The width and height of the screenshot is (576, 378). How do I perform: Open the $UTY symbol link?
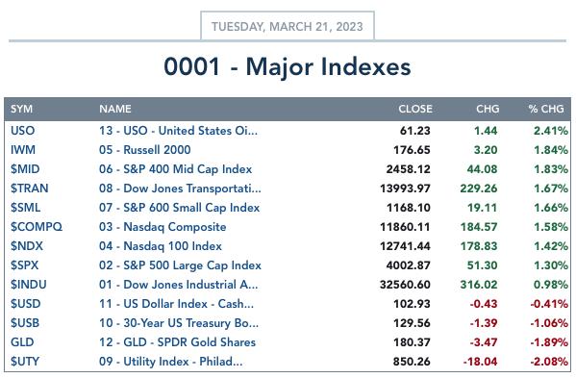click(25, 362)
